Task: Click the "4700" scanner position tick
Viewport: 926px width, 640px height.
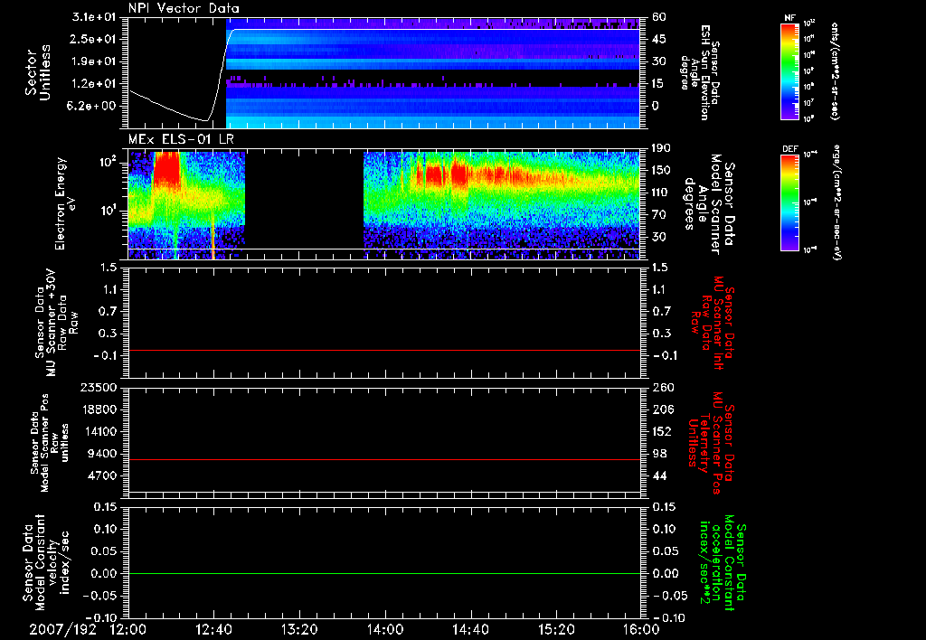Action: [102, 475]
